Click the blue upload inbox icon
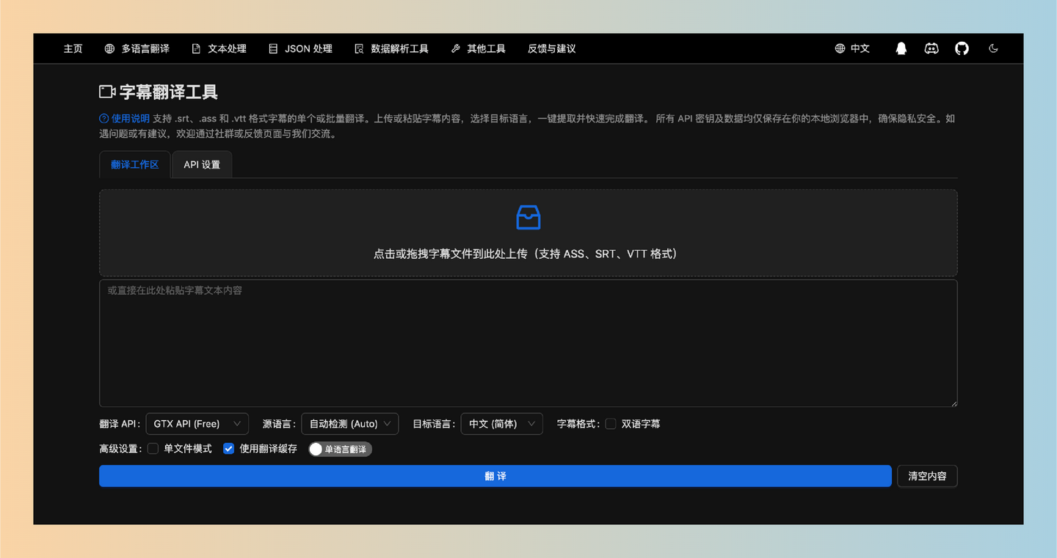This screenshot has width=1057, height=558. click(x=528, y=217)
